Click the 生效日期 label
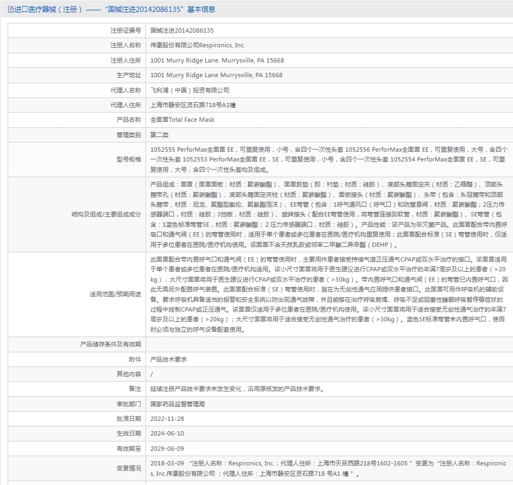The image size is (513, 485). pyautogui.click(x=129, y=433)
